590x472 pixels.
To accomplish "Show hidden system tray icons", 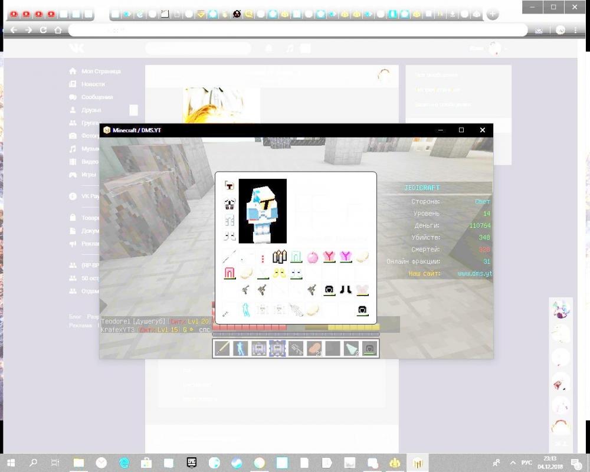I will (513, 463).
